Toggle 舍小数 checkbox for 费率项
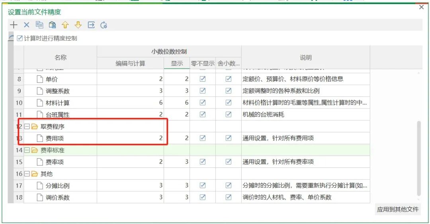The height and width of the screenshot is (224, 430). pos(229,162)
